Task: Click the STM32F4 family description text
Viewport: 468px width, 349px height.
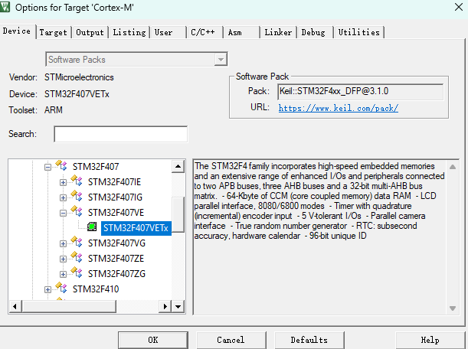Action: click(x=319, y=201)
